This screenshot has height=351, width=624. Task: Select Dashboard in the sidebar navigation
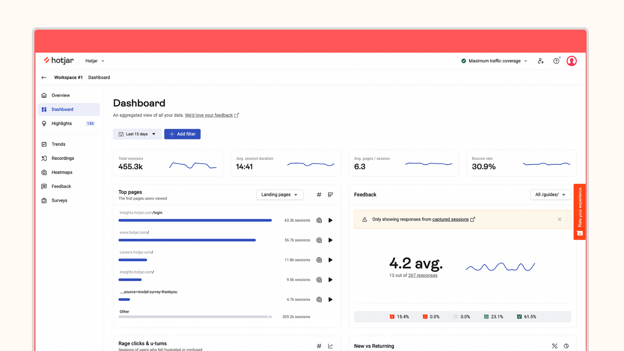62,109
